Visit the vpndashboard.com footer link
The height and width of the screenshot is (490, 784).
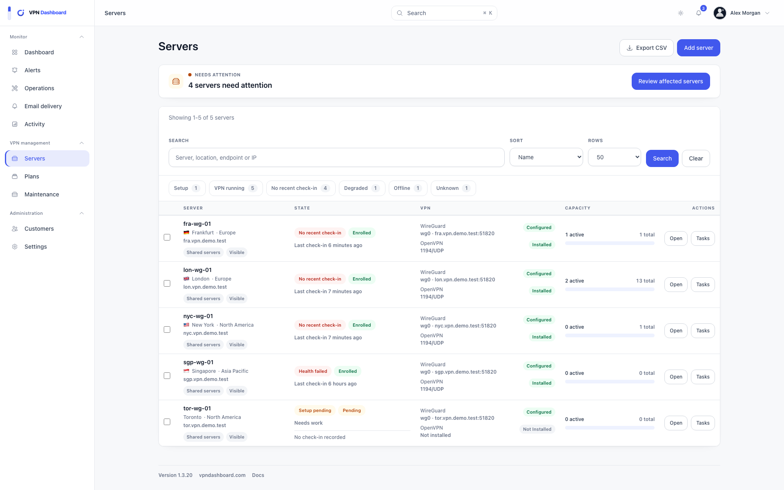point(222,475)
